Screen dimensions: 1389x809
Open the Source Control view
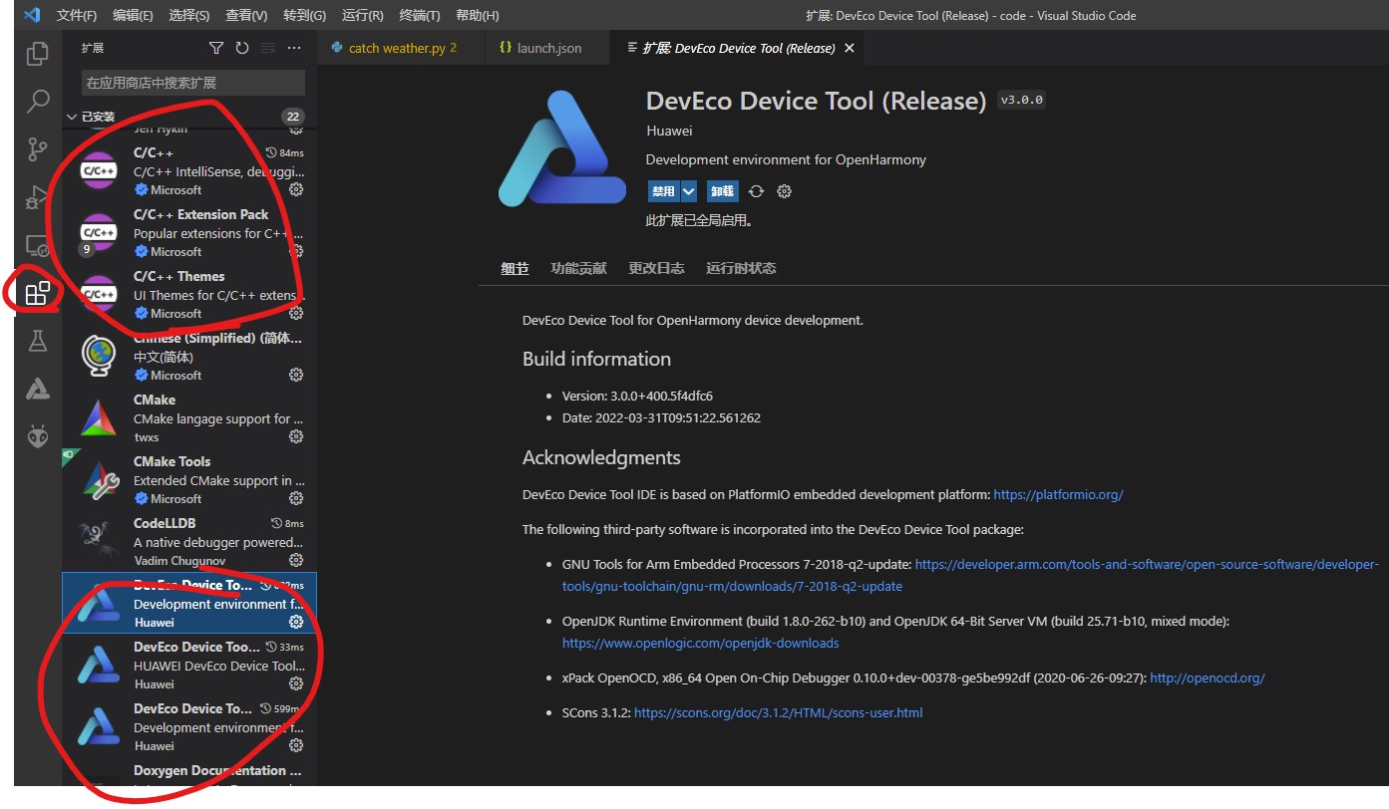37,149
